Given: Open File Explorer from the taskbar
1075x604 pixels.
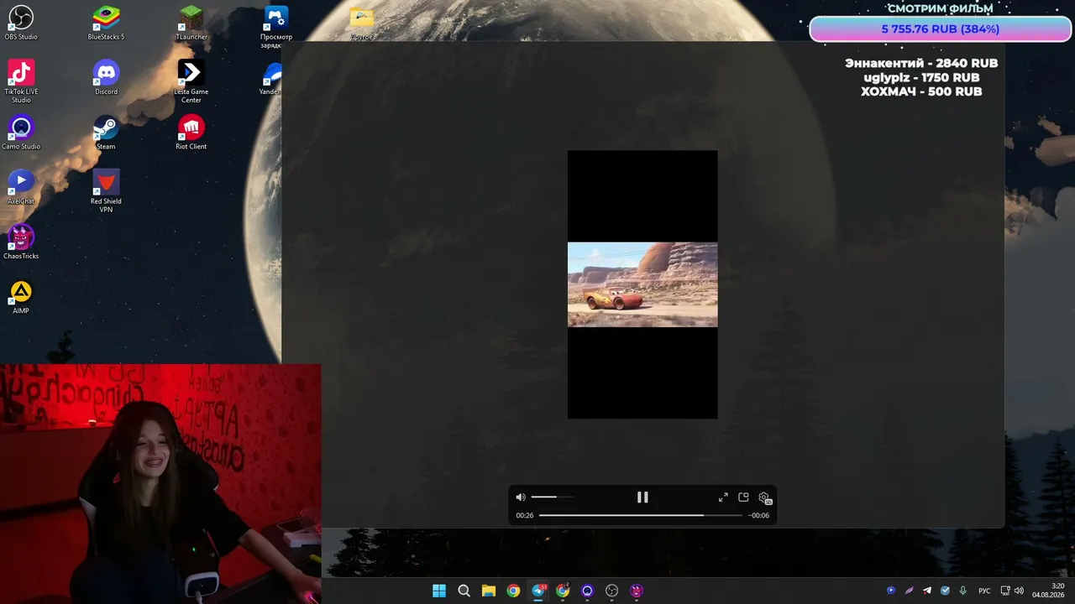Looking at the screenshot, I should (x=489, y=591).
